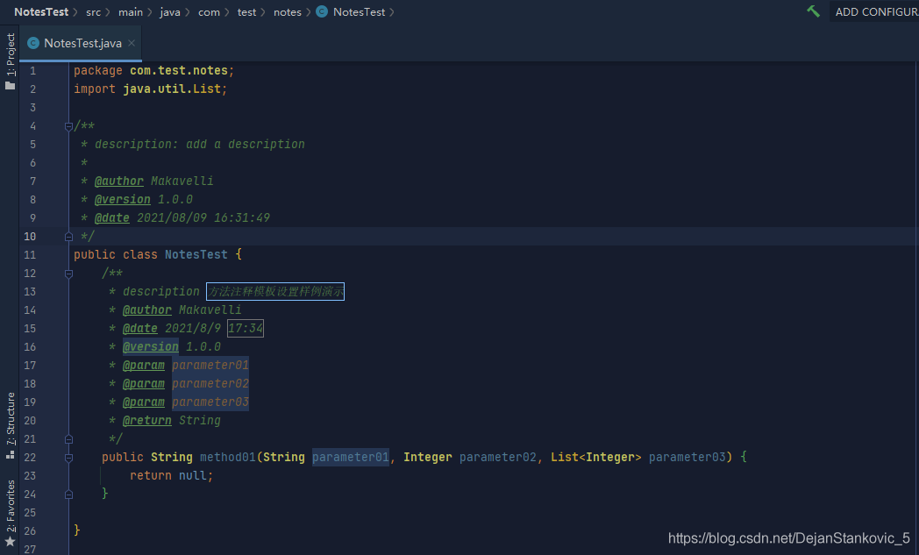Click parameter03 in method signature
Screen dimensions: 919x555
(687, 457)
